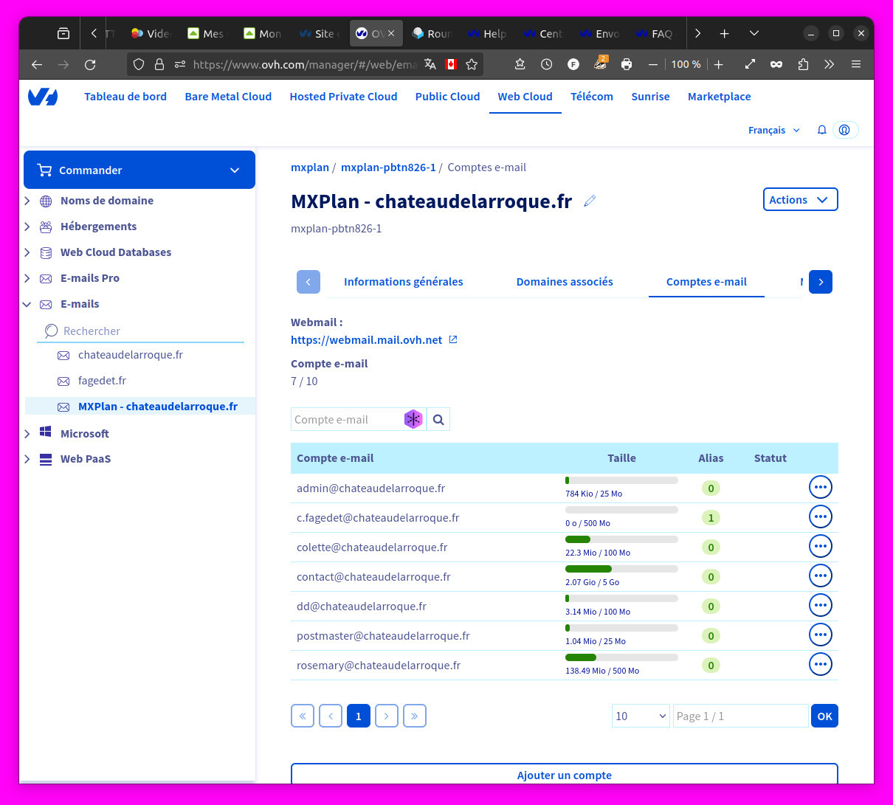Expand Noms de domaine section

pyautogui.click(x=27, y=201)
